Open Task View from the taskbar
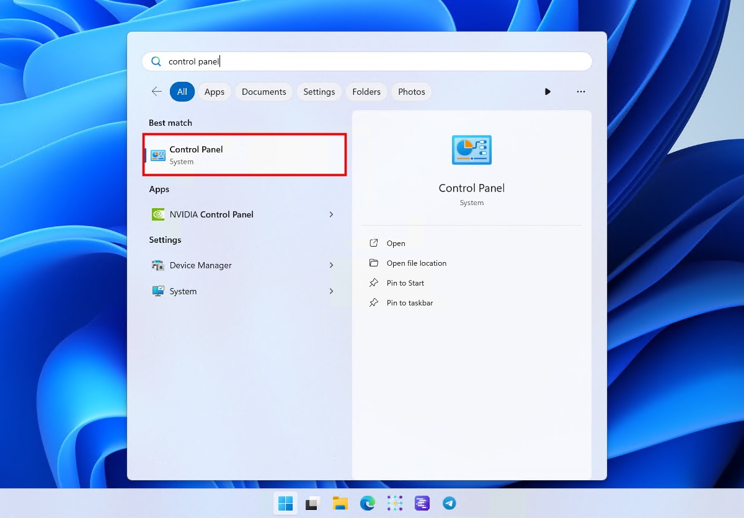The width and height of the screenshot is (744, 518). coord(312,504)
